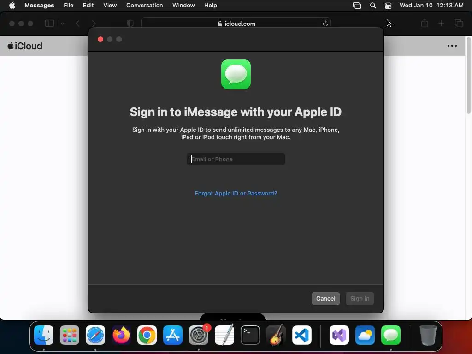Image resolution: width=472 pixels, height=354 pixels.
Task: Open Forgot Apple ID or Password link
Action: [x=236, y=193]
